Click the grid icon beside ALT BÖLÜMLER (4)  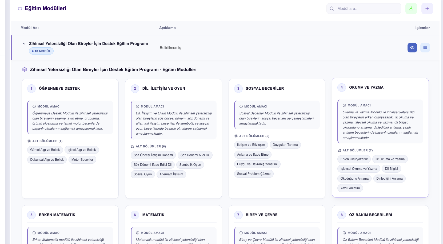[x=29, y=141]
